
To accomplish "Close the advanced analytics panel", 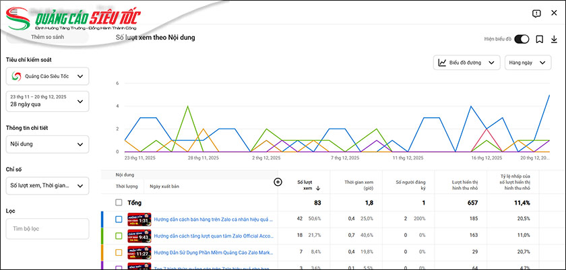I will (x=554, y=13).
